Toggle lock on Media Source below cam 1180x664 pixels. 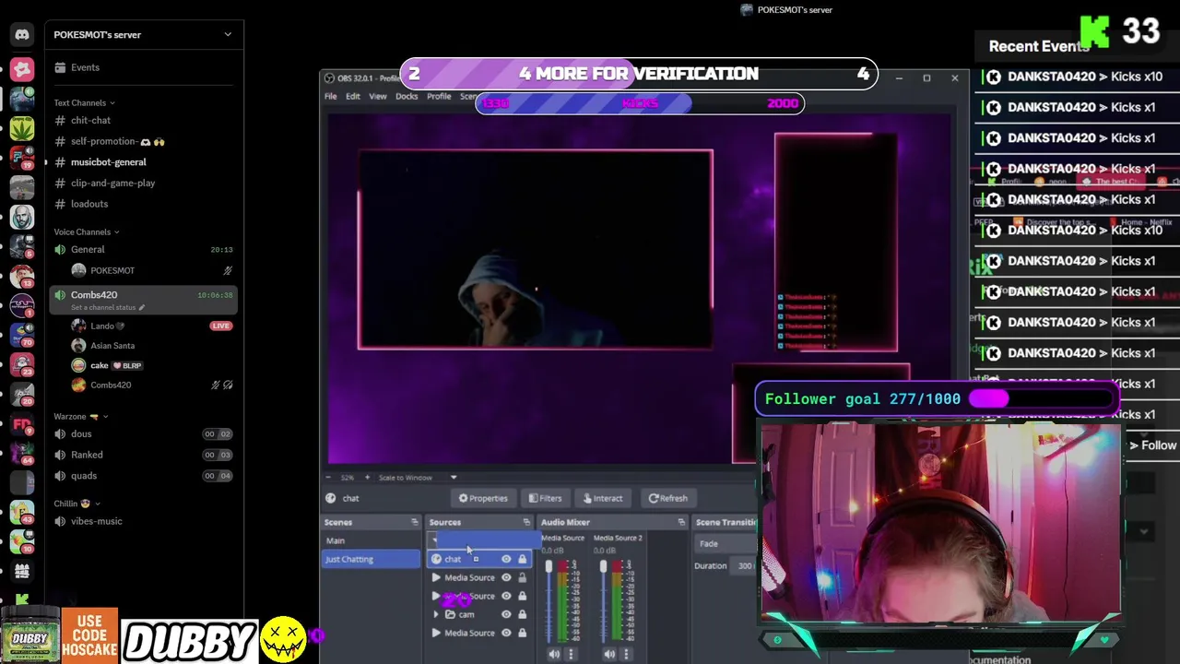point(522,633)
